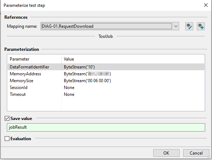
Task: Click the jobResult save value field
Action: 106,127
